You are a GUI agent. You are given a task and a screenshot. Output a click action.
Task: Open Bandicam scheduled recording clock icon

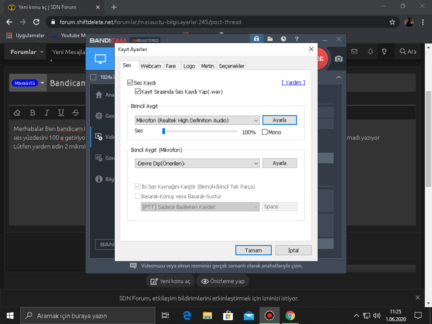pos(283,39)
